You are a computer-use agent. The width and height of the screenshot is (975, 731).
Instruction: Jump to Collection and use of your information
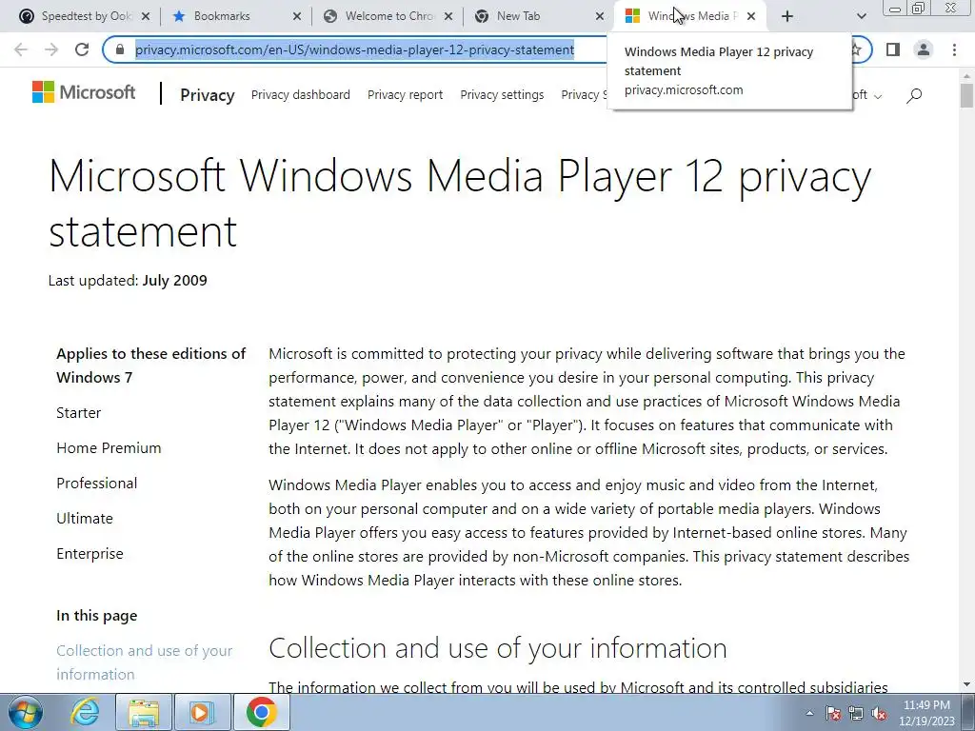pyautogui.click(x=145, y=662)
